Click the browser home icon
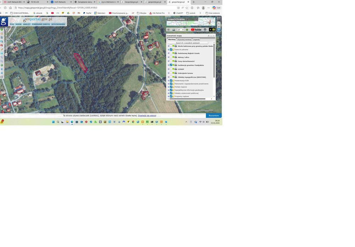 tap(10, 8)
